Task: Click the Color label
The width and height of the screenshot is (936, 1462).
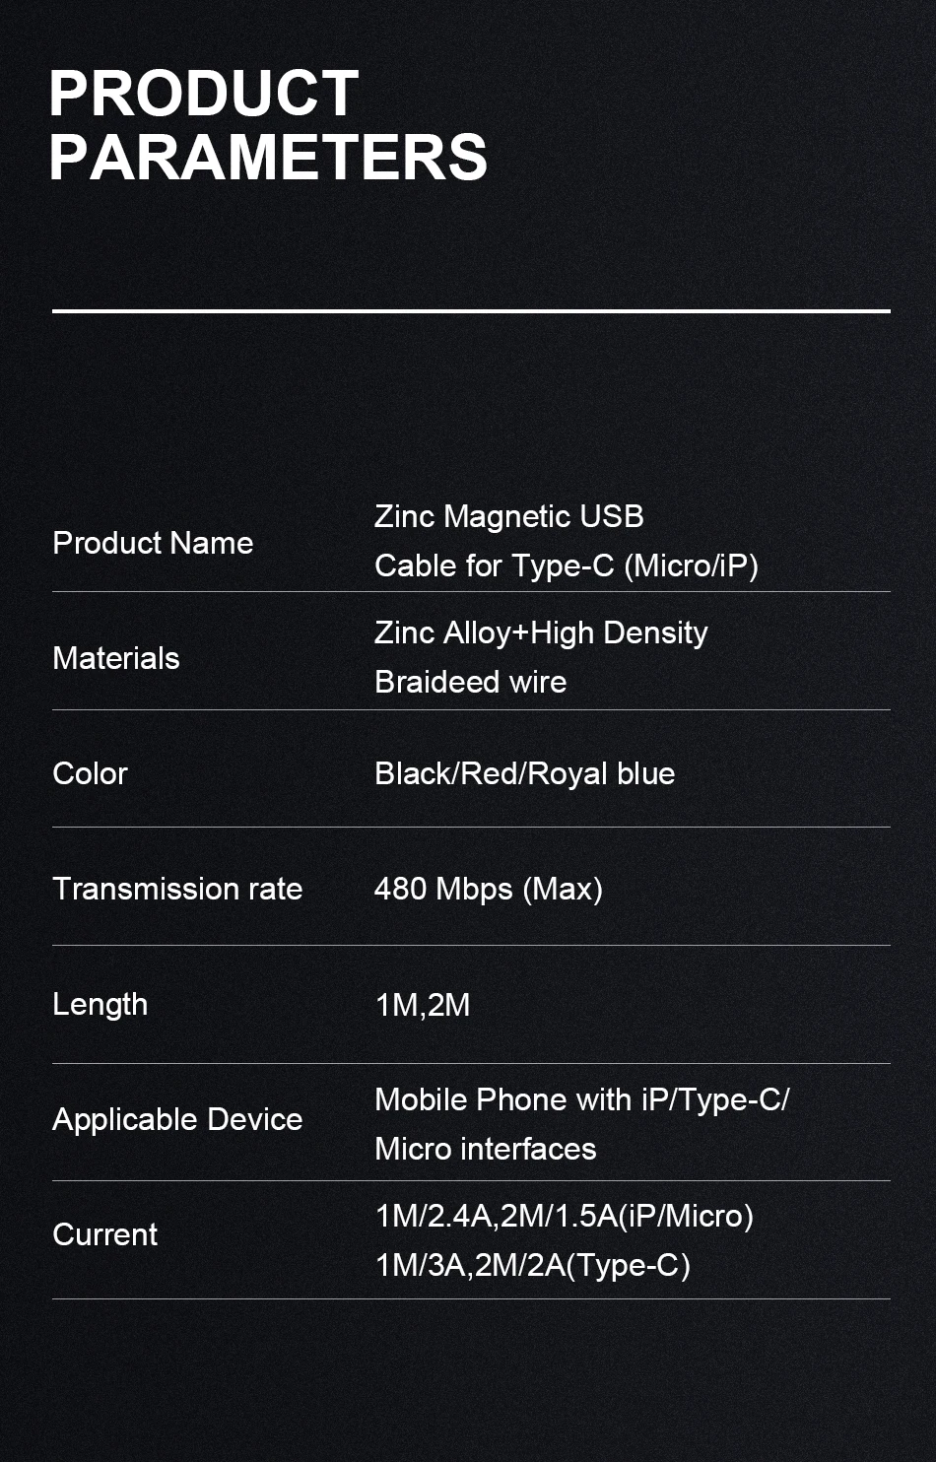Action: point(90,773)
